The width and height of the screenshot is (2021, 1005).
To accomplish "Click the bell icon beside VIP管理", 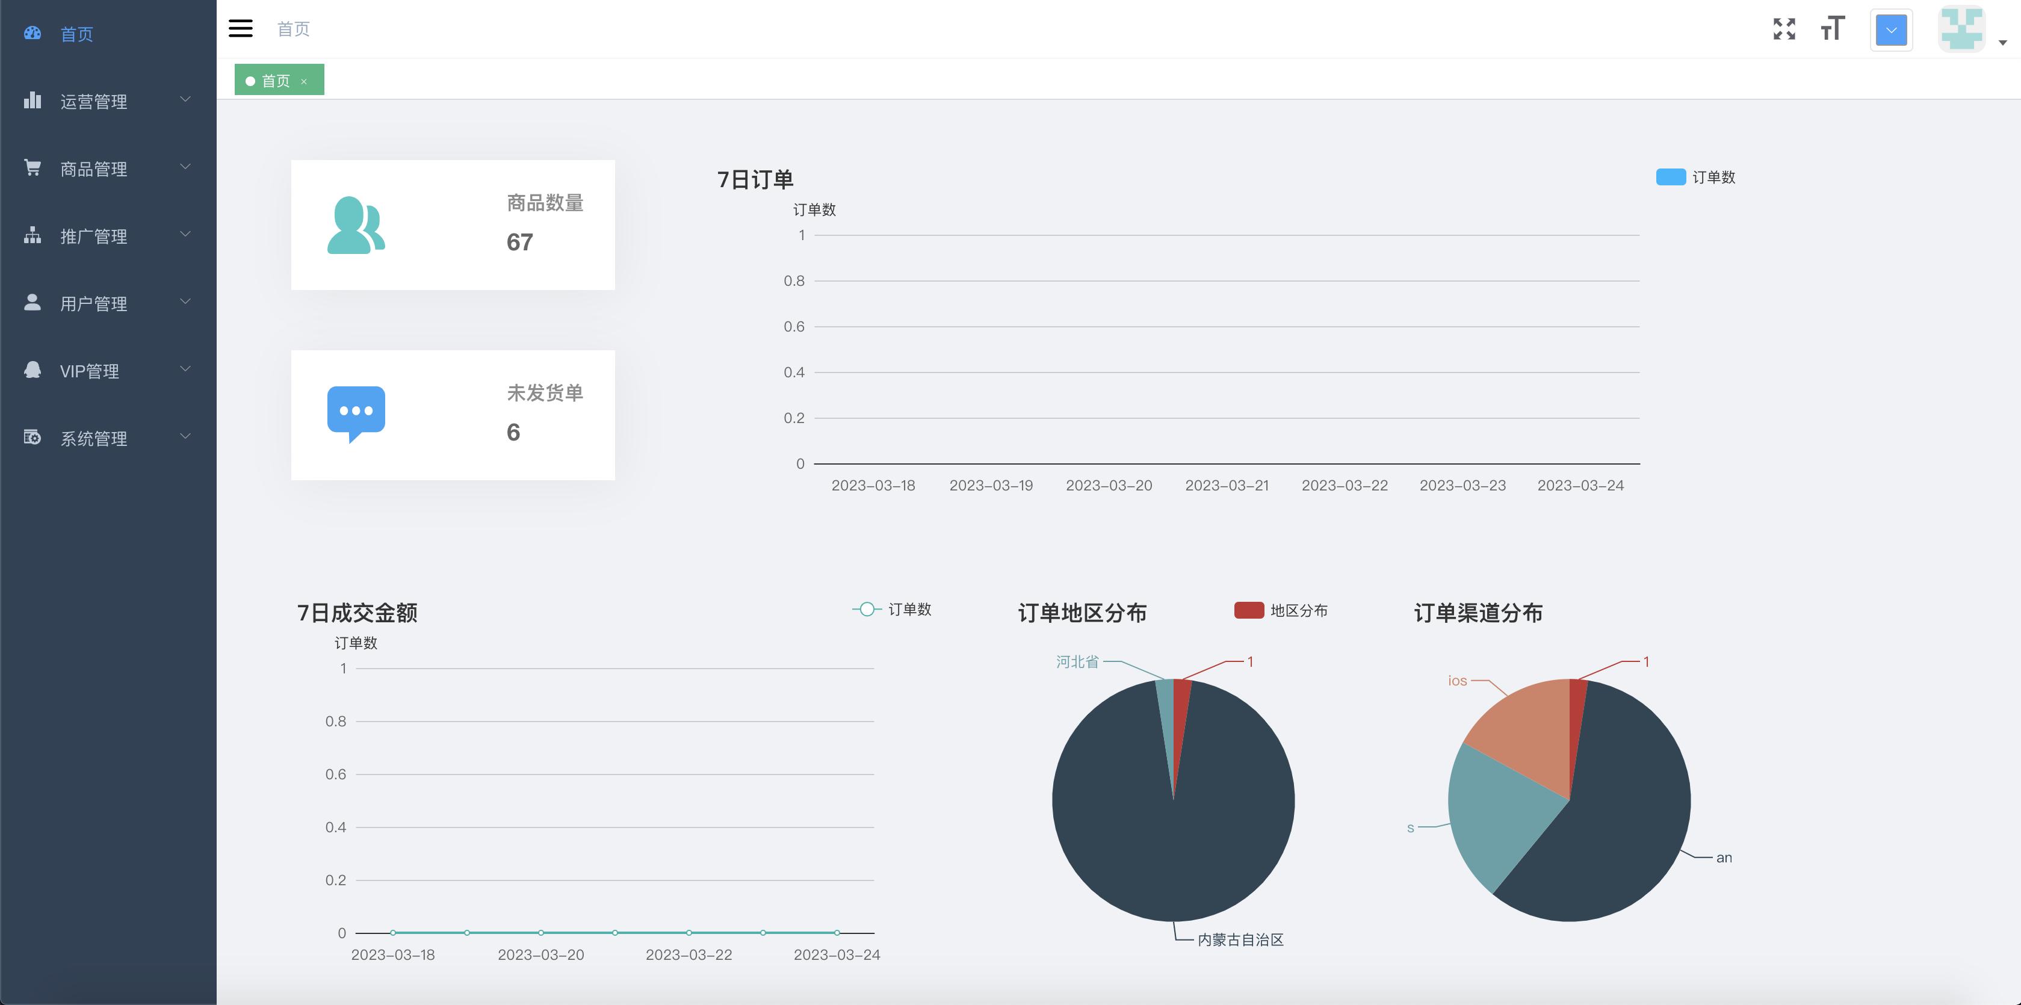I will click(x=32, y=370).
